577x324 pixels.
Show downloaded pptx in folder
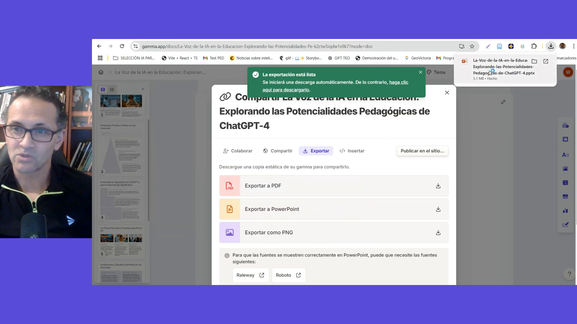[x=534, y=61]
